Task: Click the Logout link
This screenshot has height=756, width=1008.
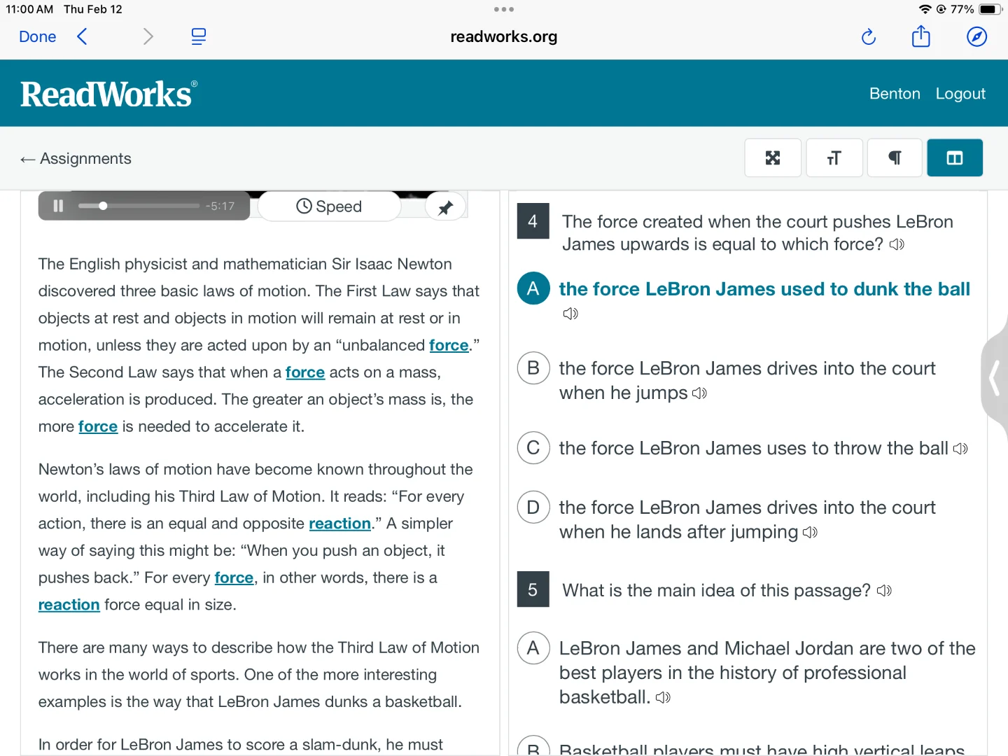Action: (x=960, y=94)
